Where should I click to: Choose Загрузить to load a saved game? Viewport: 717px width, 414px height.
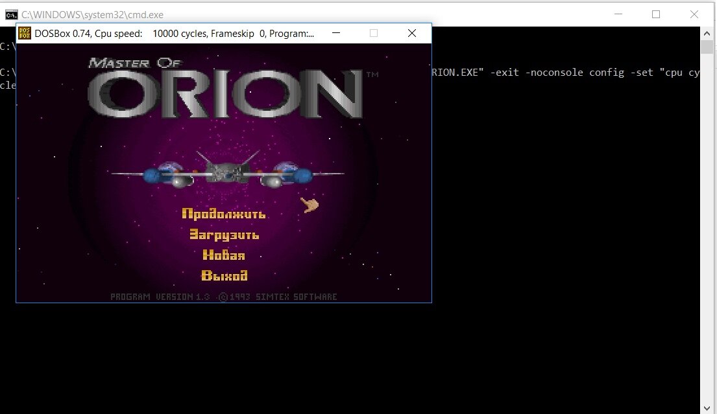point(224,235)
